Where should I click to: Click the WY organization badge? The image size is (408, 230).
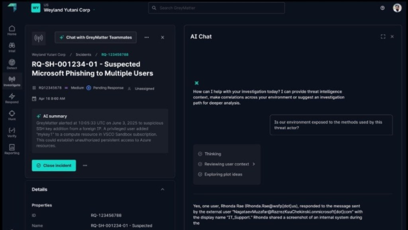pyautogui.click(x=36, y=8)
